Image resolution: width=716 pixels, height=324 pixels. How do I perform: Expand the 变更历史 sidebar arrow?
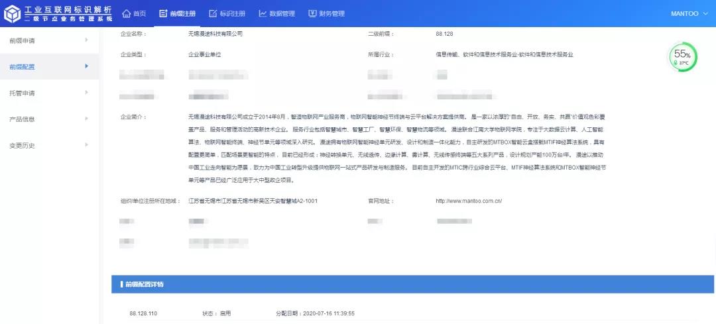pyautogui.click(x=86, y=145)
